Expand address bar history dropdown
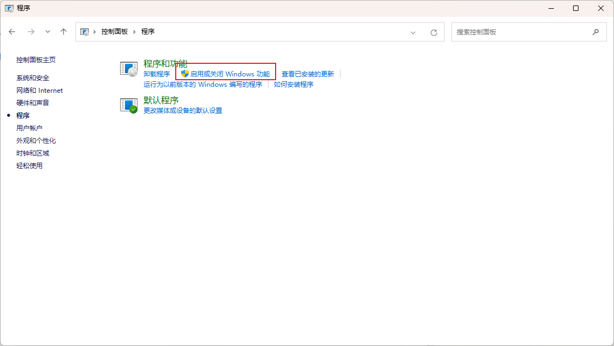This screenshot has width=614, height=346. click(413, 33)
